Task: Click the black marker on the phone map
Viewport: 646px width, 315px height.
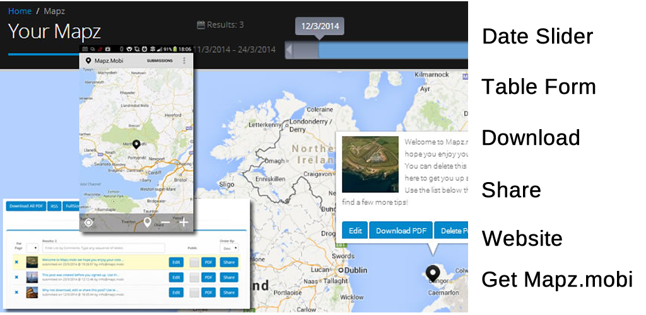Action: 136,144
